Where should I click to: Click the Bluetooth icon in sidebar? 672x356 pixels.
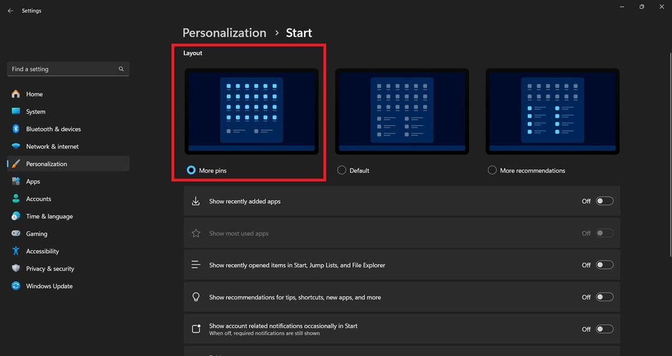coord(16,129)
